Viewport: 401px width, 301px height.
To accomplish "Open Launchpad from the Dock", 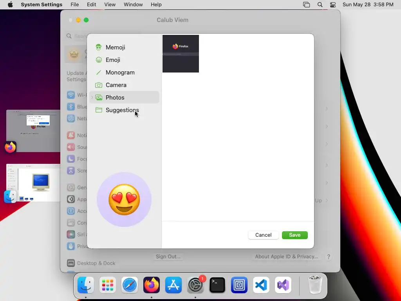I will coord(108,285).
